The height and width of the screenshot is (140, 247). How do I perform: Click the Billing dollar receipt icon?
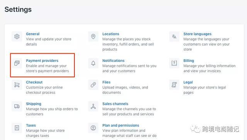pos(174,63)
